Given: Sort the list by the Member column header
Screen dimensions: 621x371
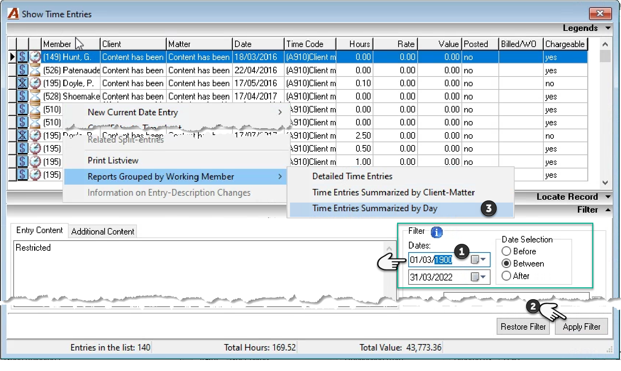Looking at the screenshot, I should point(70,44).
